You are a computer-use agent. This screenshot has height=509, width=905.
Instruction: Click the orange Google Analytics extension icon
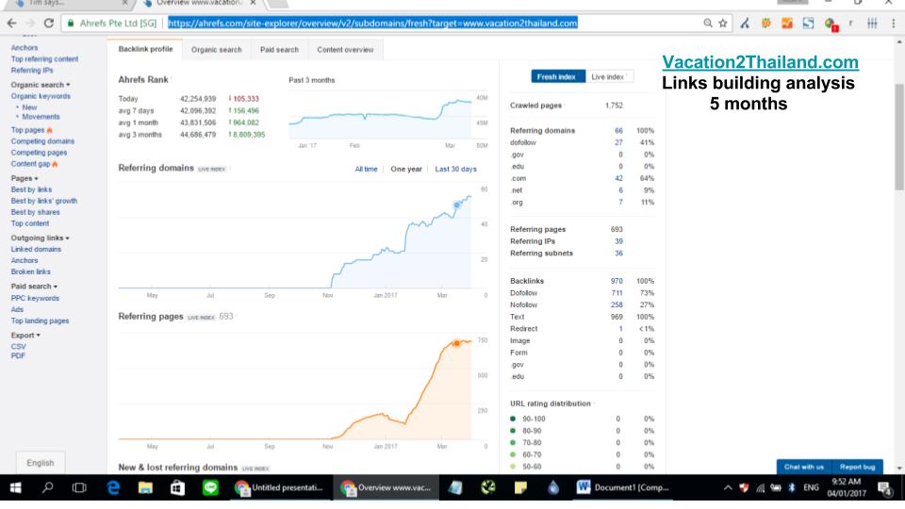[786, 24]
